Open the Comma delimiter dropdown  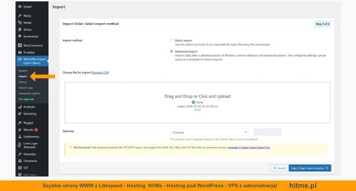click(209, 132)
